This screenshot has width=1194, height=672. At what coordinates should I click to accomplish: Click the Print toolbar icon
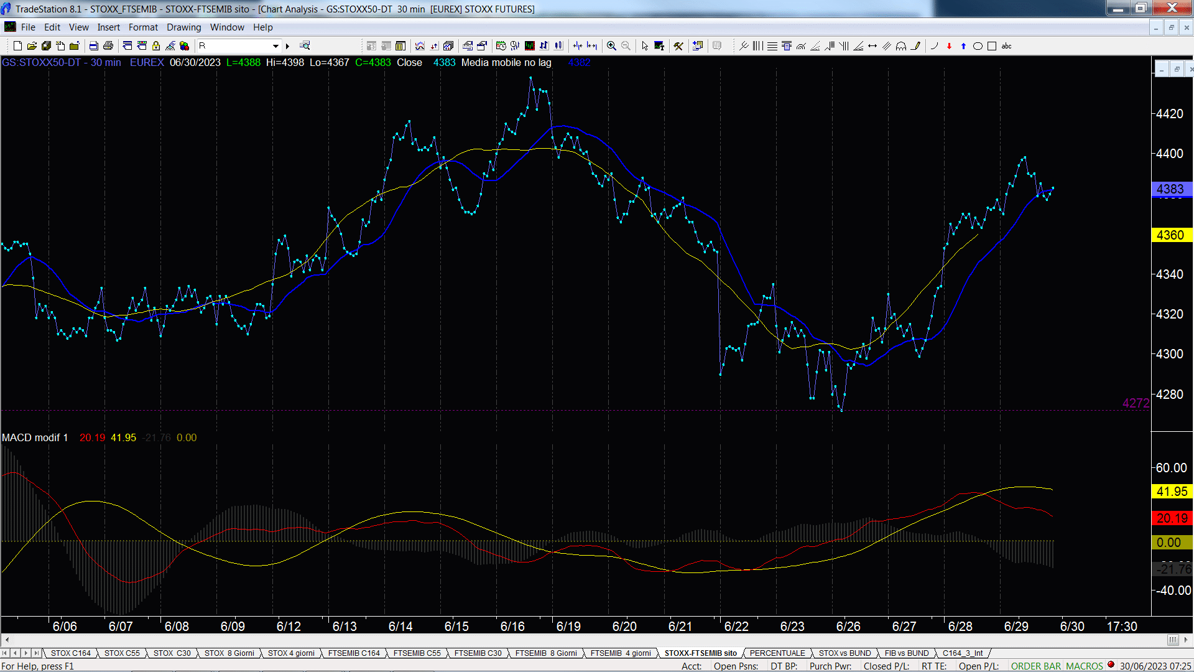[x=108, y=46]
